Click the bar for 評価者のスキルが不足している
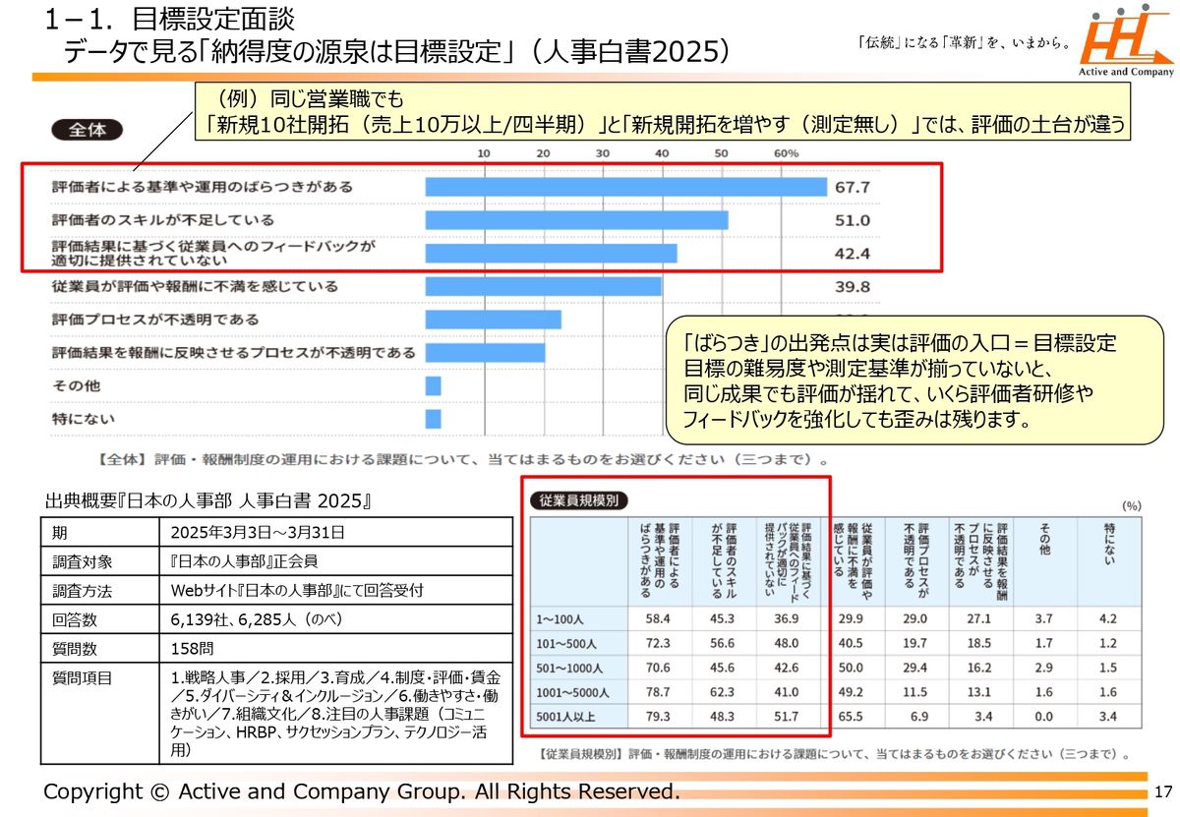 pos(576,220)
